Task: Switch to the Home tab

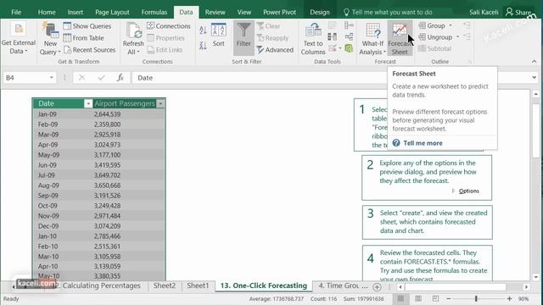Action: pos(47,12)
